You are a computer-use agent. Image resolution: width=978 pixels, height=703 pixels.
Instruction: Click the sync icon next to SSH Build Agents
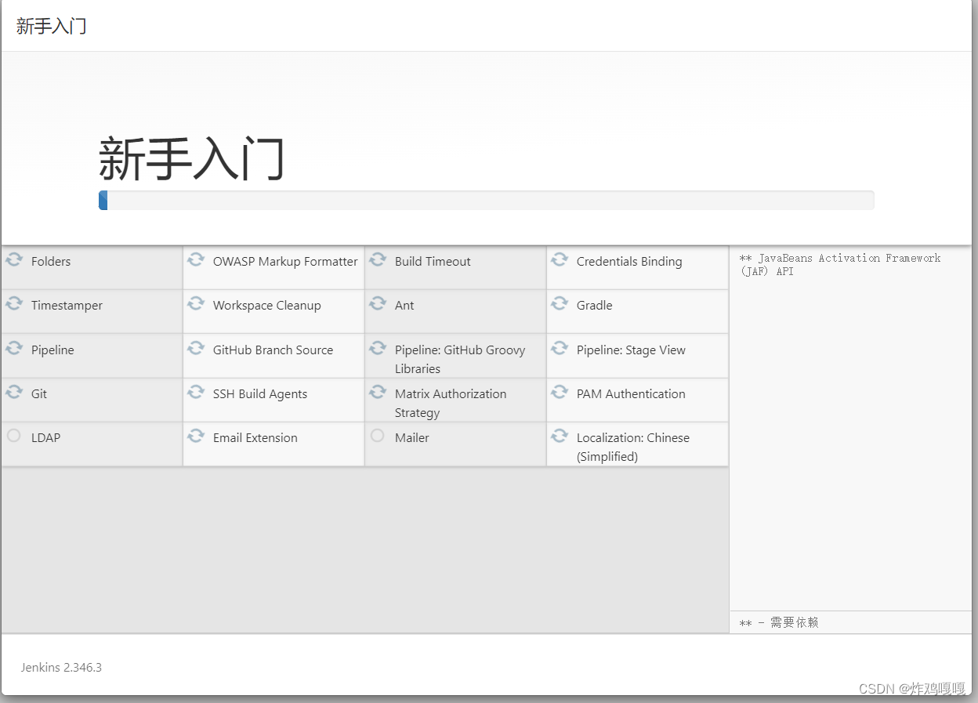pos(196,392)
